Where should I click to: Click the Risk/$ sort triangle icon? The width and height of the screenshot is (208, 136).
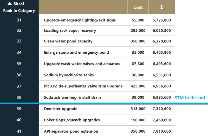point(10,4)
